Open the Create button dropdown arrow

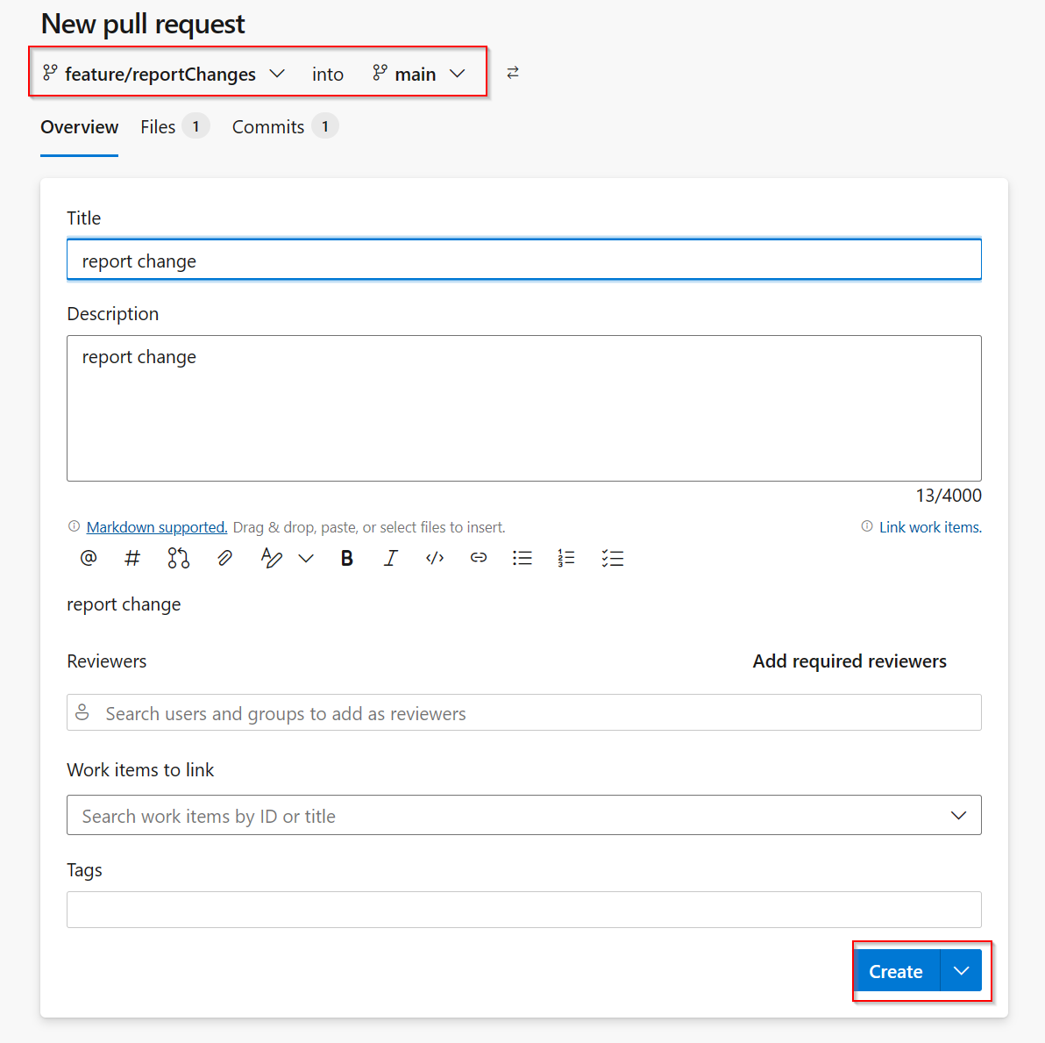point(961,971)
